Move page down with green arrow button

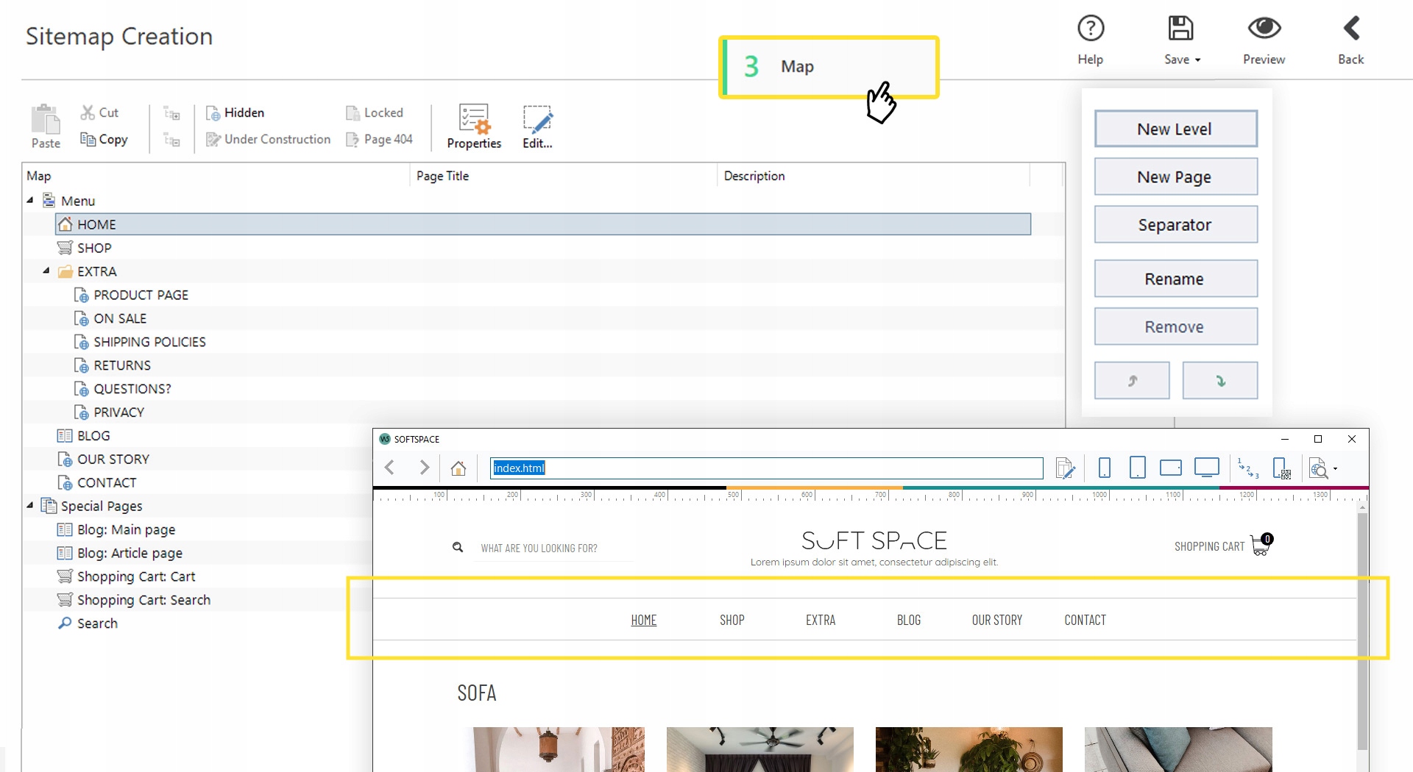(1219, 380)
